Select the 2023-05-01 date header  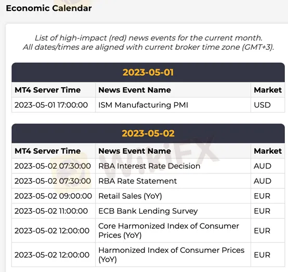(x=148, y=72)
